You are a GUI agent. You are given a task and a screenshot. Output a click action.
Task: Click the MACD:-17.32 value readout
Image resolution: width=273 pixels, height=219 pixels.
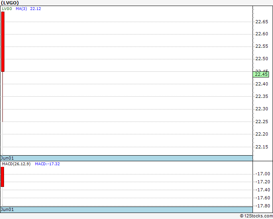47,164
